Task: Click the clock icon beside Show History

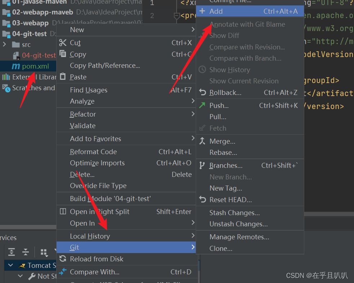Action: pos(202,69)
